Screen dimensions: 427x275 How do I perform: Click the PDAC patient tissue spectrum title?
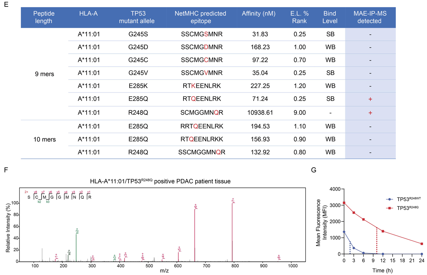tap(160, 181)
